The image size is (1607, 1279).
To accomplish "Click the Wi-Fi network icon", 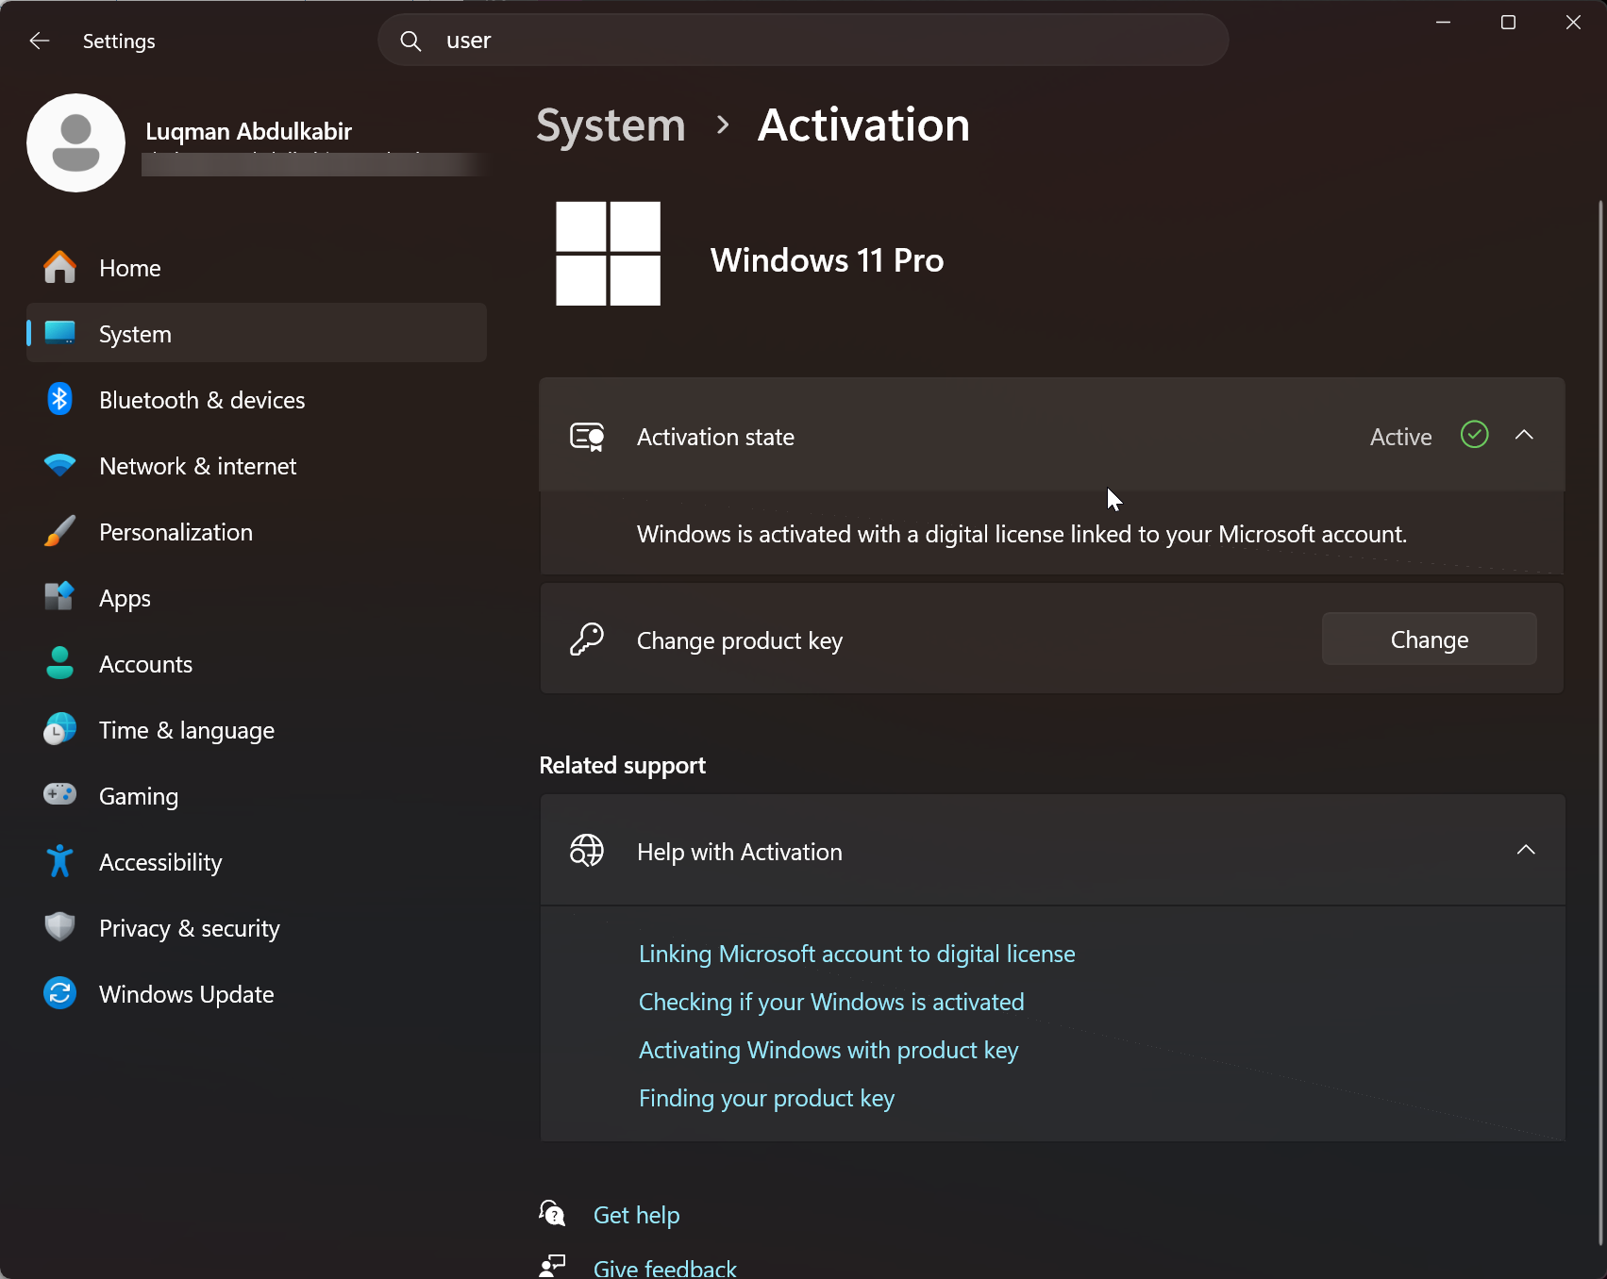I will tap(59, 465).
